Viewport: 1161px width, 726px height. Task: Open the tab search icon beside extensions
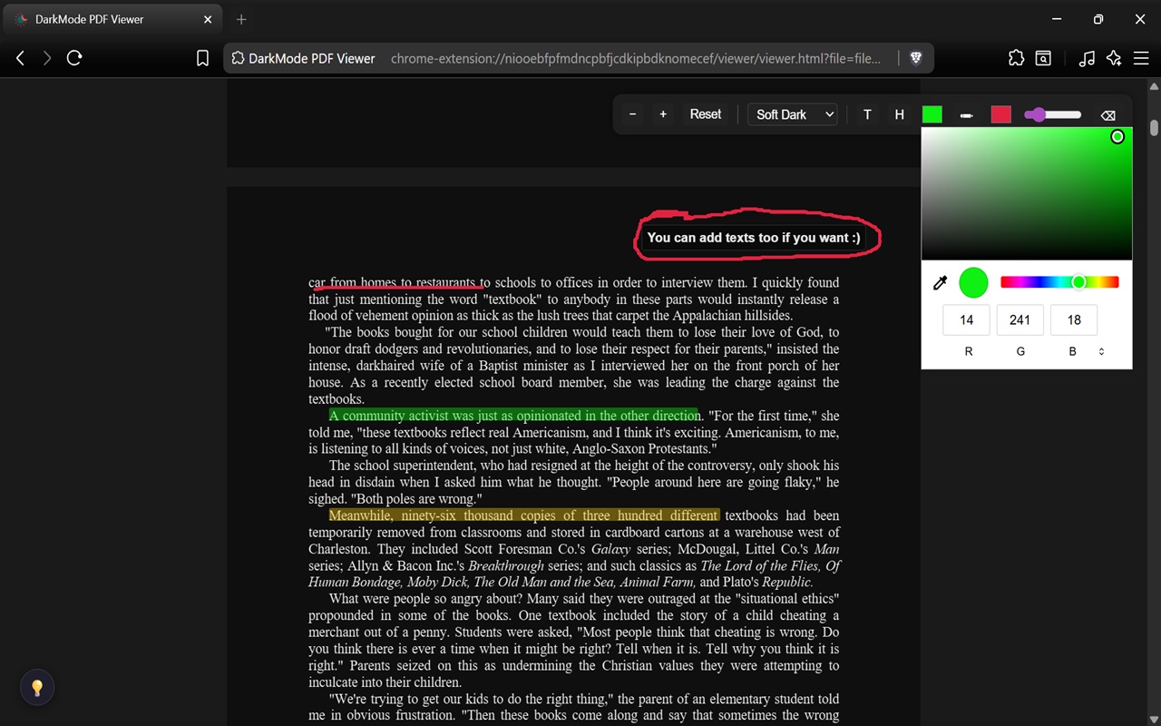[x=1044, y=58]
